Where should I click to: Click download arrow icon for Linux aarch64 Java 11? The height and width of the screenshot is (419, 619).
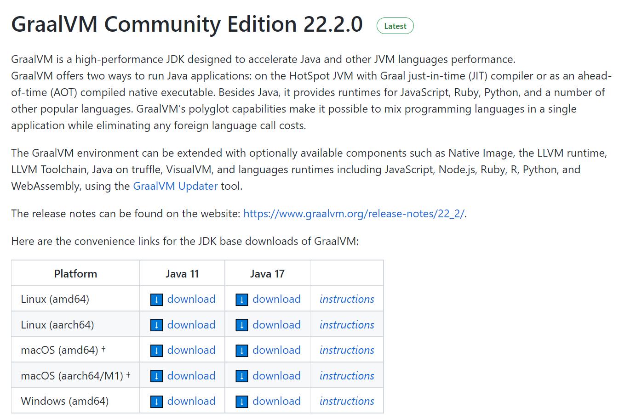point(156,325)
